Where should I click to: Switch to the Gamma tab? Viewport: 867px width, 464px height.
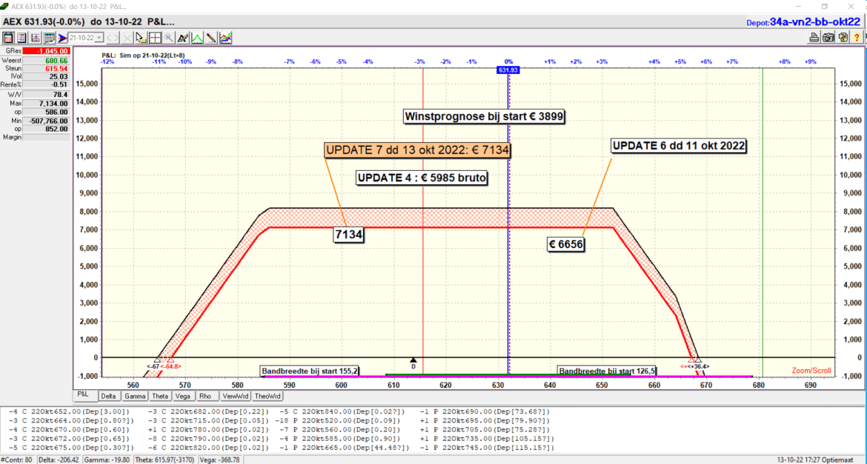[x=135, y=395]
